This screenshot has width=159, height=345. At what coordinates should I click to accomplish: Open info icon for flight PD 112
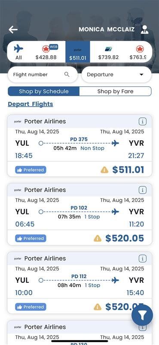coord(143,258)
